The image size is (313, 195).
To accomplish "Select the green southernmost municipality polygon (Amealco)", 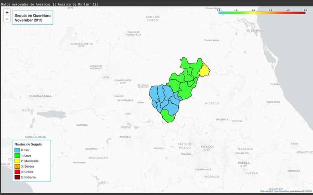I will coord(168,117).
